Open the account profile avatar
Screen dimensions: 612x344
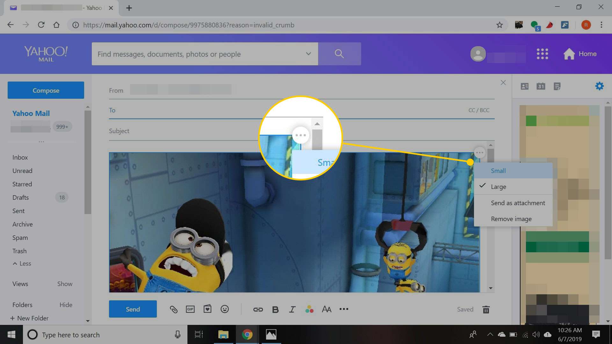[478, 54]
